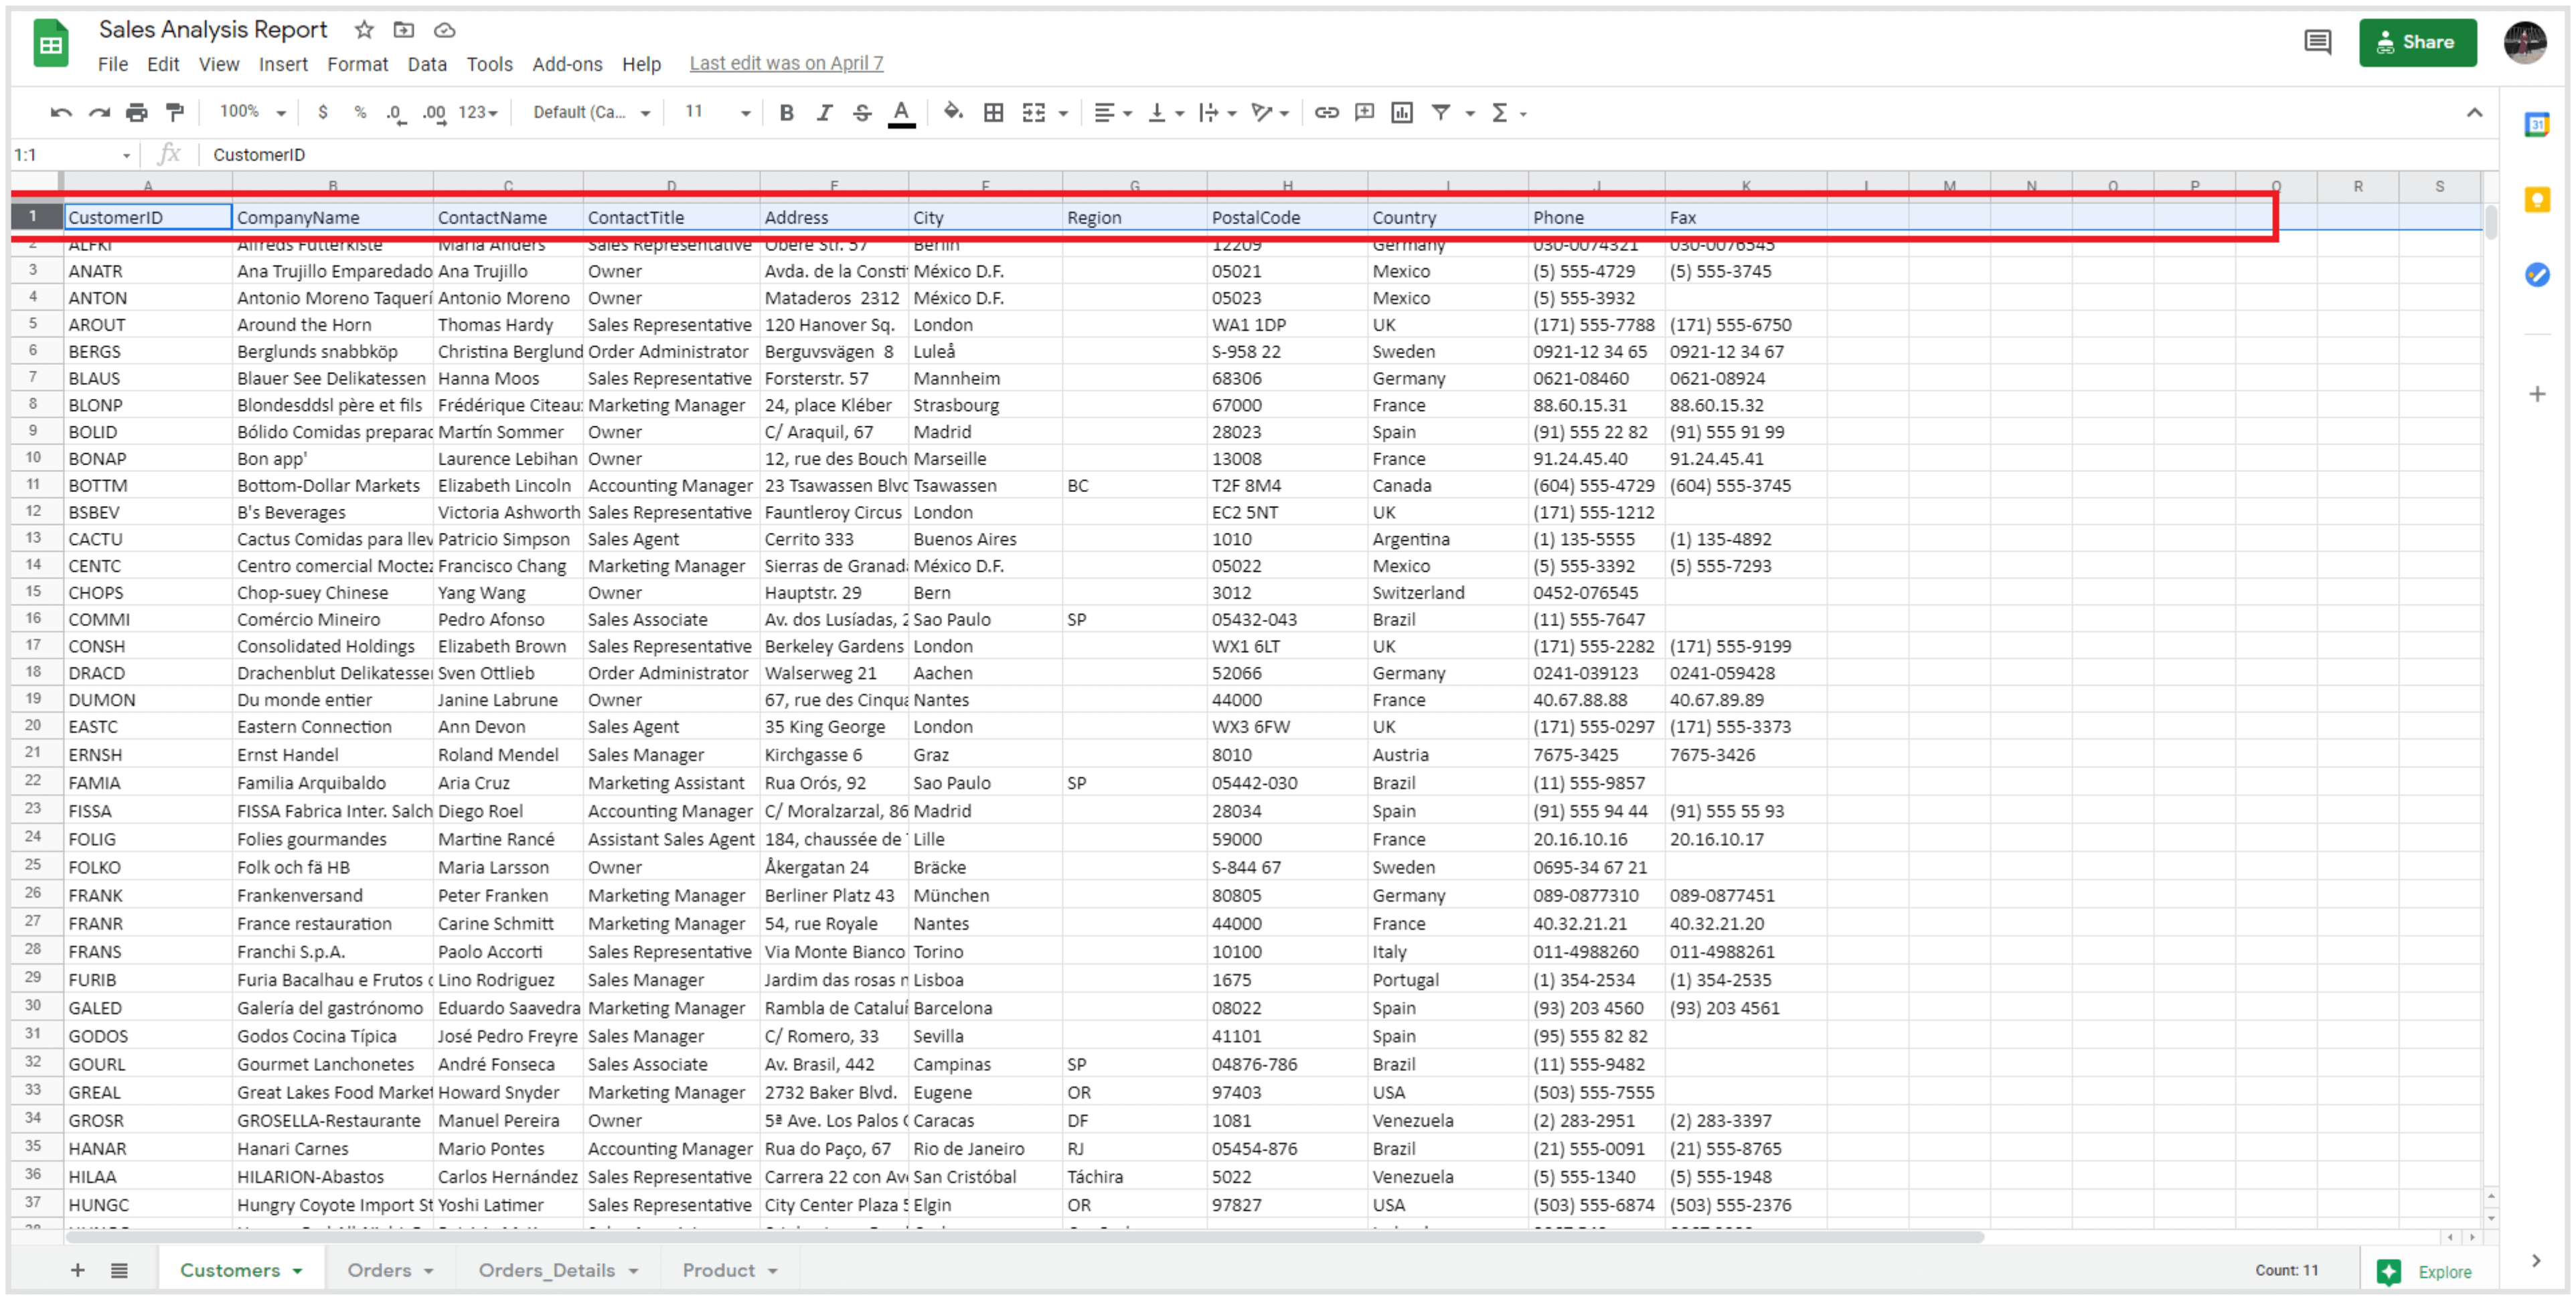Open comment history
Image resolution: width=2576 pixels, height=1300 pixels.
click(x=2318, y=42)
